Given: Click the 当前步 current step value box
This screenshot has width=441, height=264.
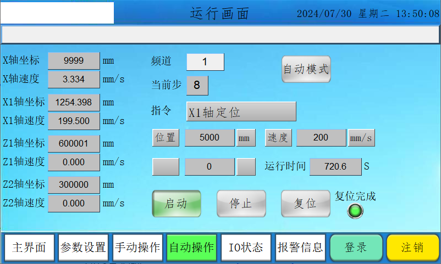Looking at the screenshot, I should click(x=197, y=86).
